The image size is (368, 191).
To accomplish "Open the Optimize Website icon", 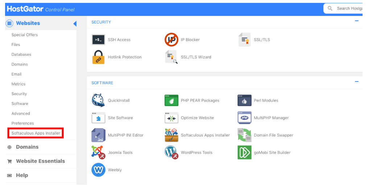I will pyautogui.click(x=171, y=118).
